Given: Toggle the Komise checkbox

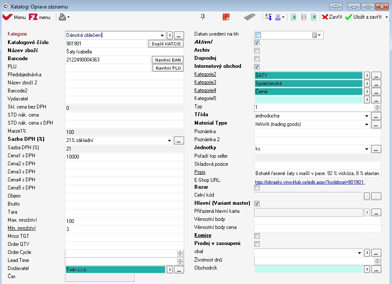Looking at the screenshot, I should (x=257, y=236).
